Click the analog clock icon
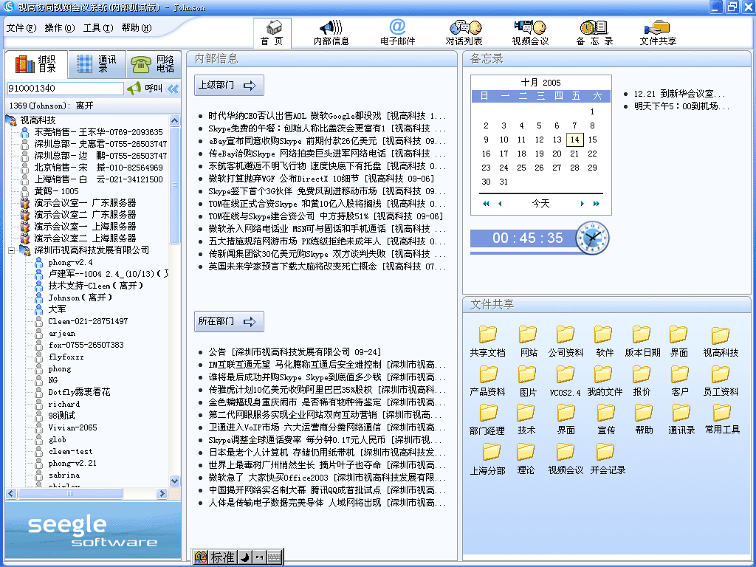The height and width of the screenshot is (567, 756). click(593, 238)
